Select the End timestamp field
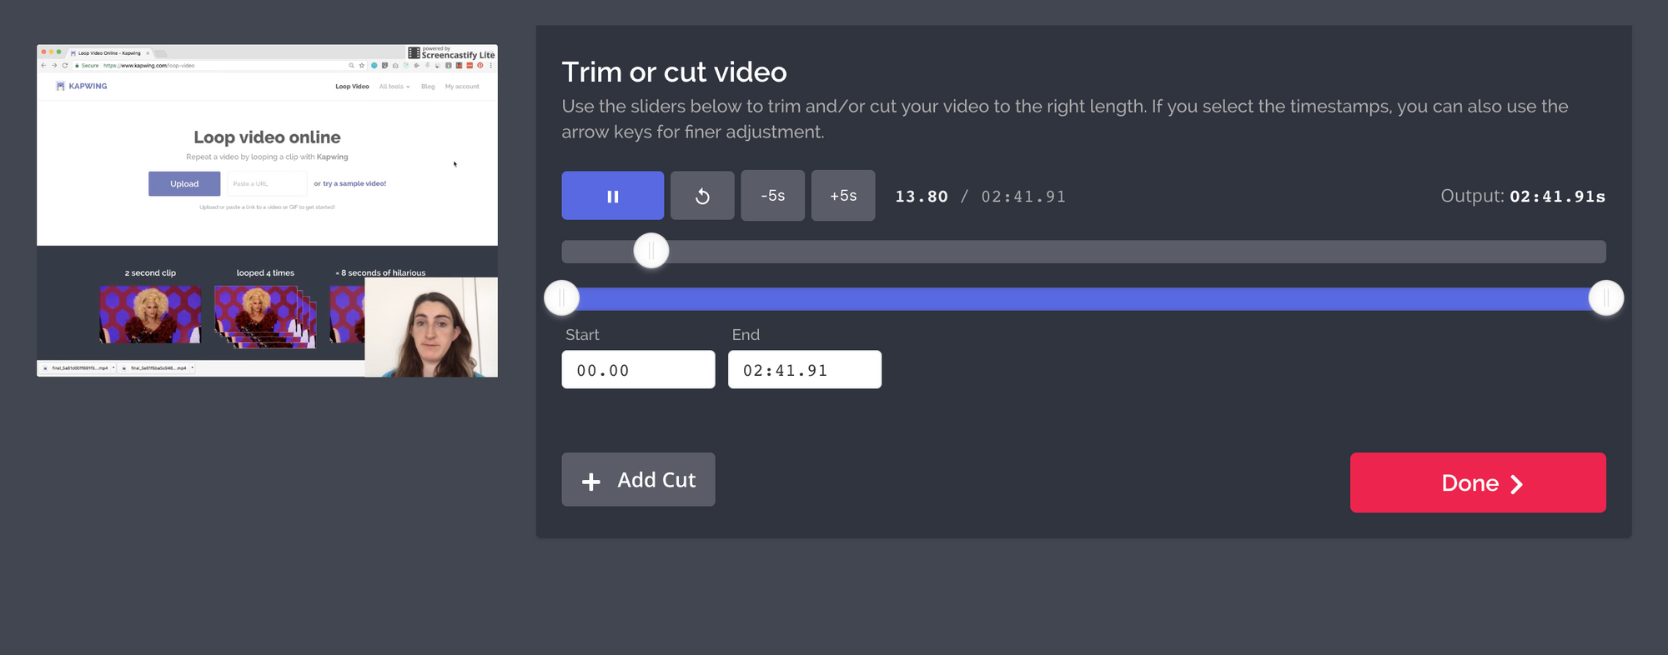Screen dimensions: 1668x655 [x=804, y=369]
